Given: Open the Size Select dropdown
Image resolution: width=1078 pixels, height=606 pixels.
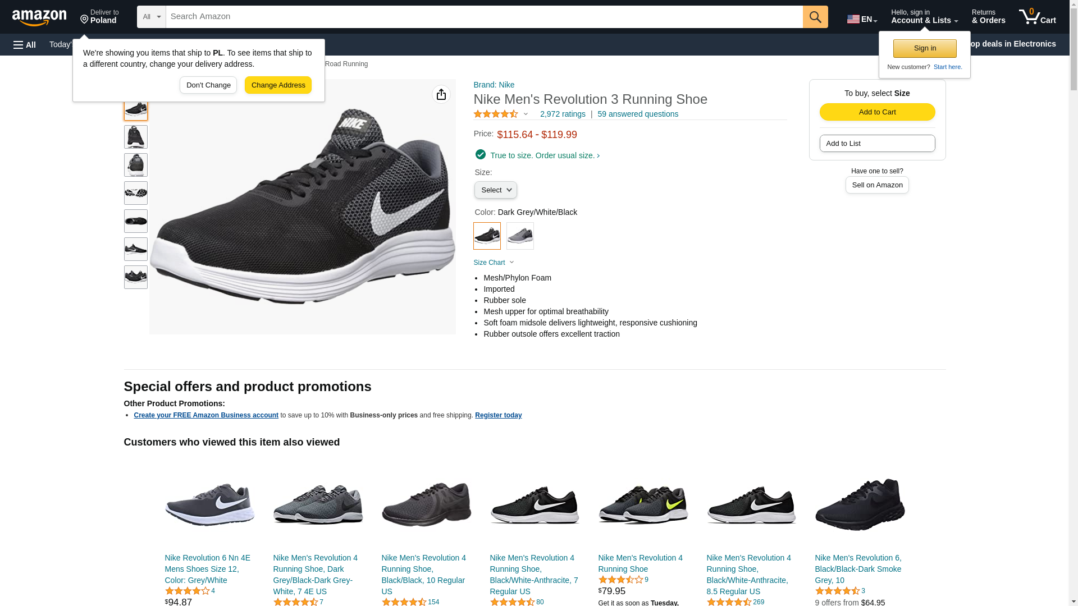Looking at the screenshot, I should [x=495, y=190].
